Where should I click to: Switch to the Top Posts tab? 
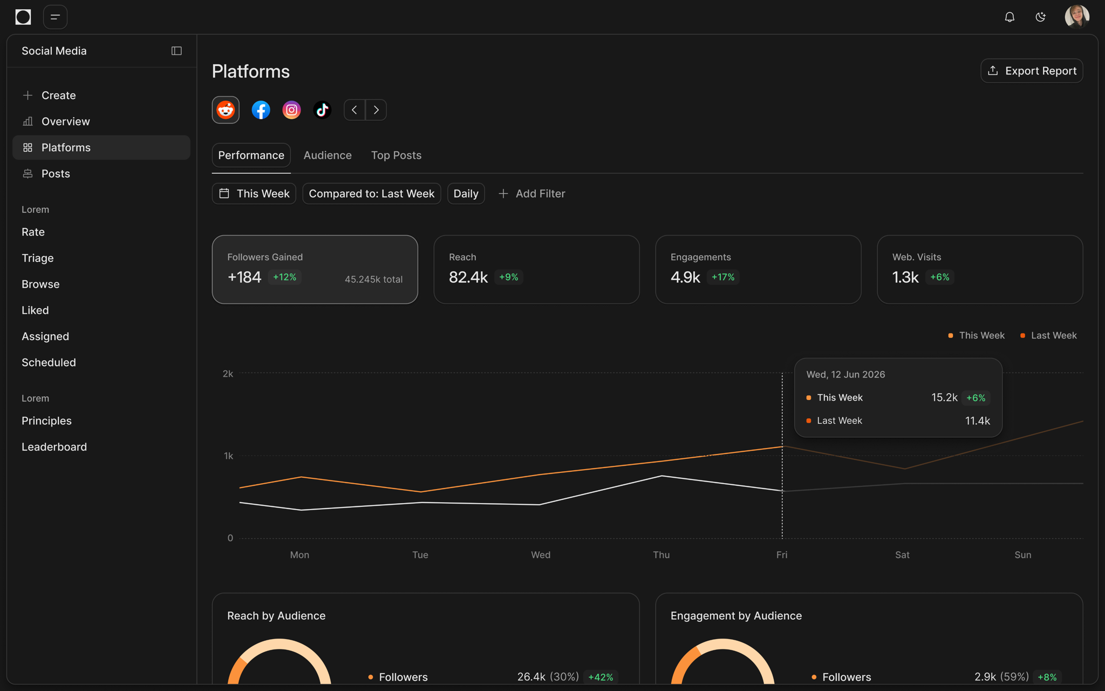396,155
